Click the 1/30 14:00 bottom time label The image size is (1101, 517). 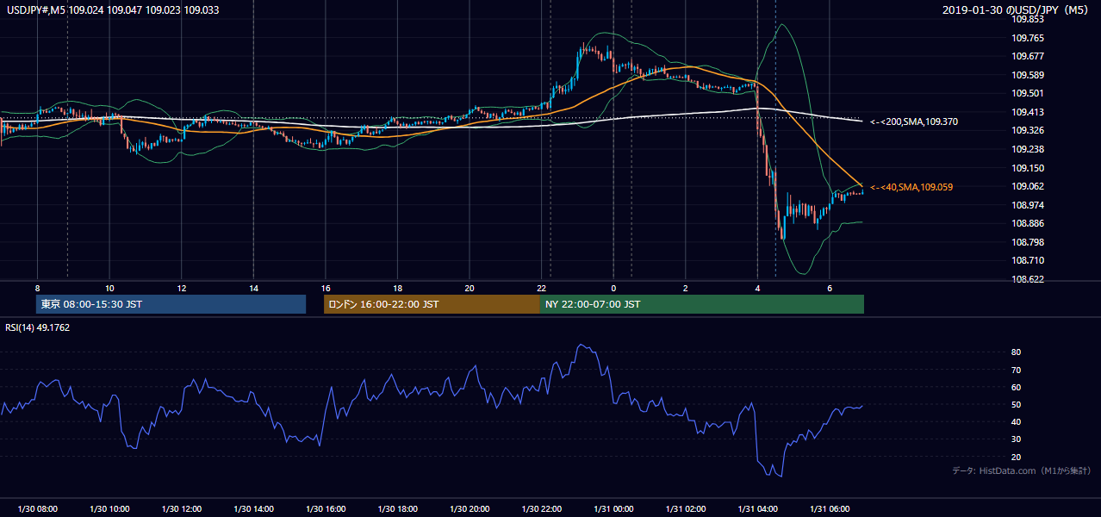pos(253,509)
